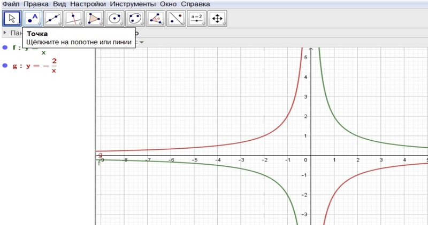Select the Circle with center tool
The width and height of the screenshot is (428, 225).
coord(114,19)
